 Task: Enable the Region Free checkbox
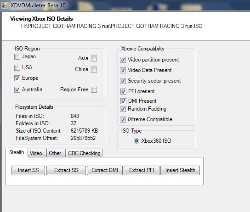tap(94, 89)
